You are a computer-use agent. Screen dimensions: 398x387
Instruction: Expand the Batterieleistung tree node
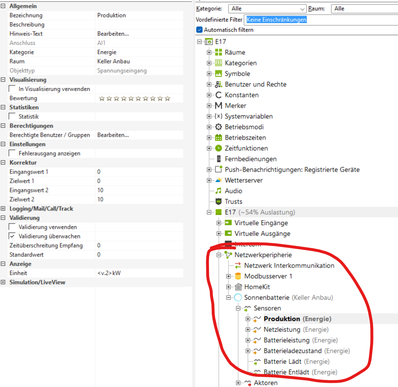pos(248,340)
